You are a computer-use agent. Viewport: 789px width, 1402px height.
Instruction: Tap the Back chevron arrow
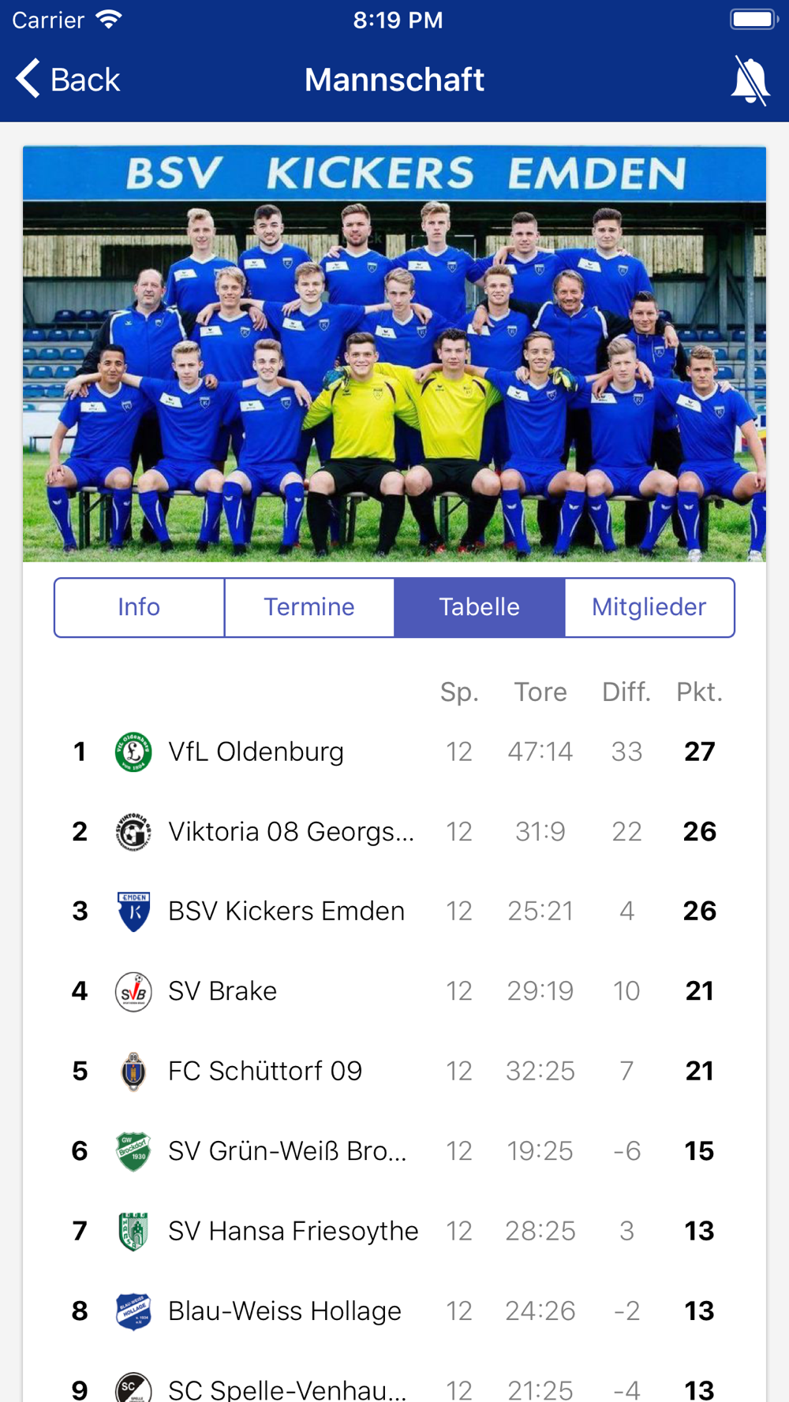point(28,79)
